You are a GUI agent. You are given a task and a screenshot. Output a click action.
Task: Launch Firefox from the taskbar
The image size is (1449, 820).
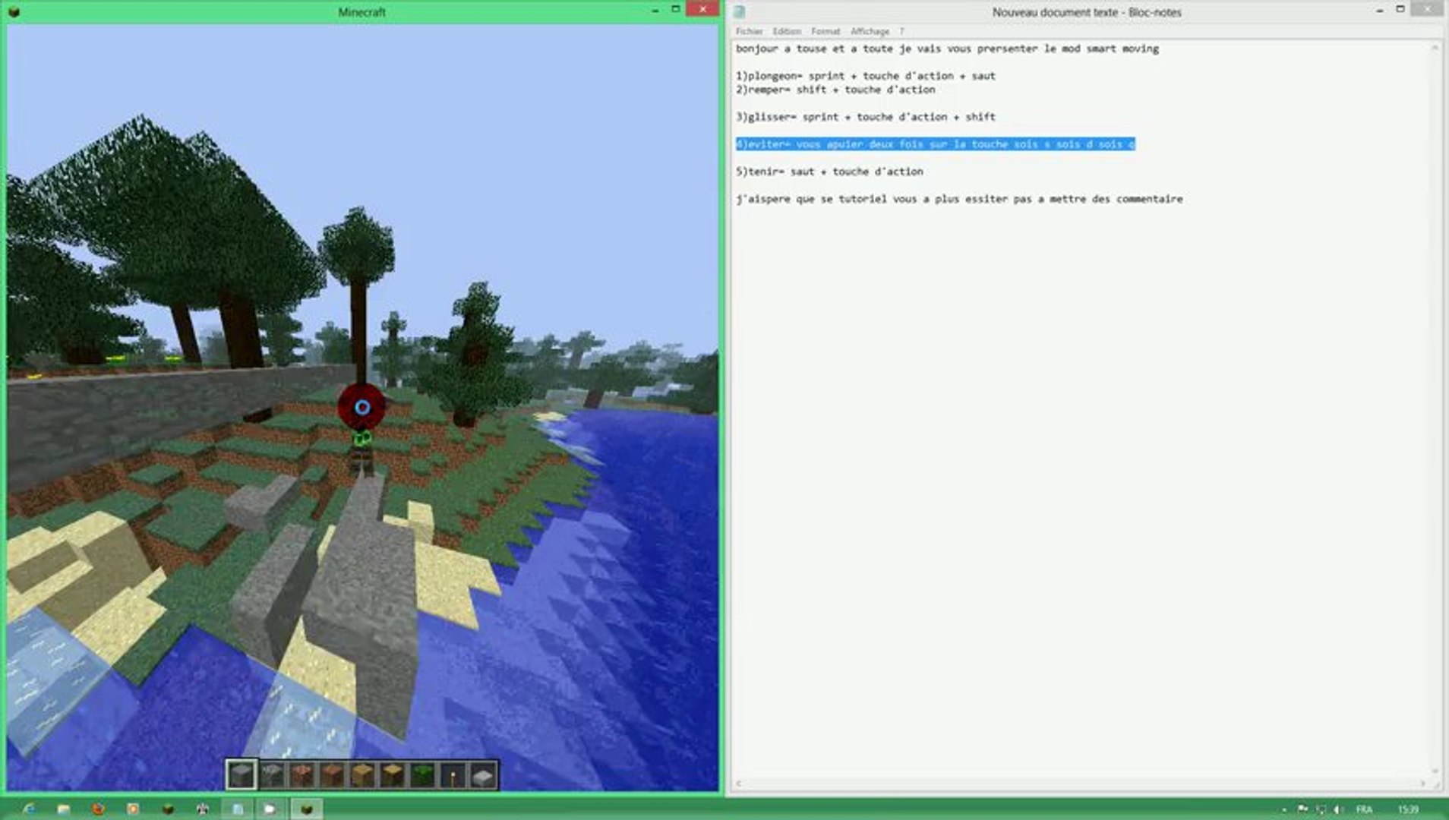point(98,809)
